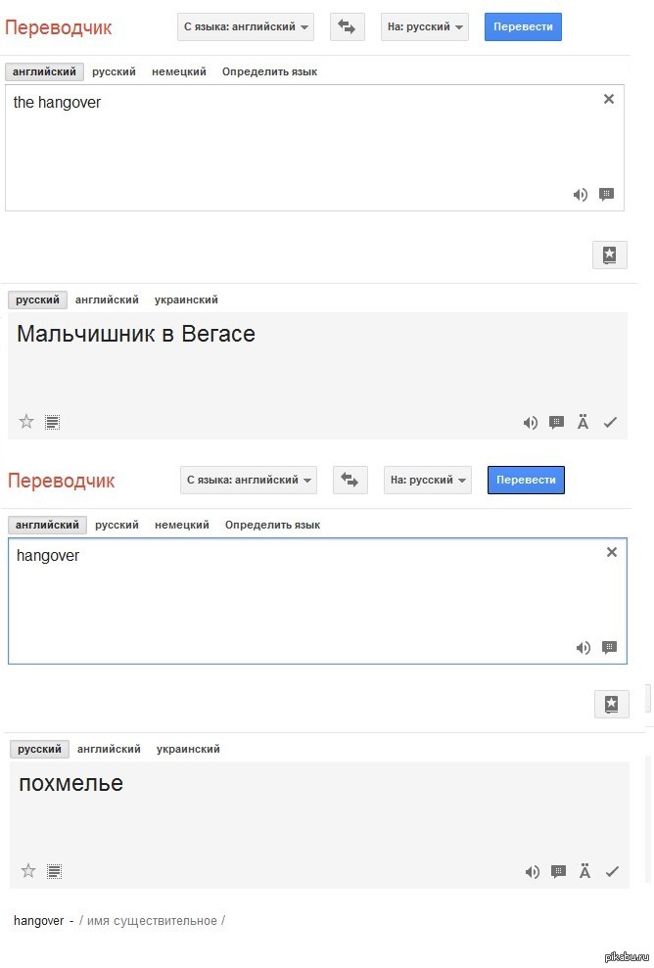Click the "Перевести" button
The image size is (654, 968).
(x=523, y=26)
